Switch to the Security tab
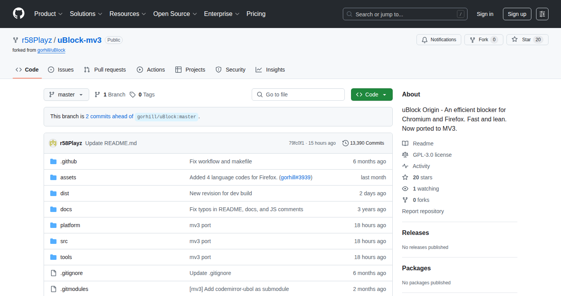 point(231,70)
